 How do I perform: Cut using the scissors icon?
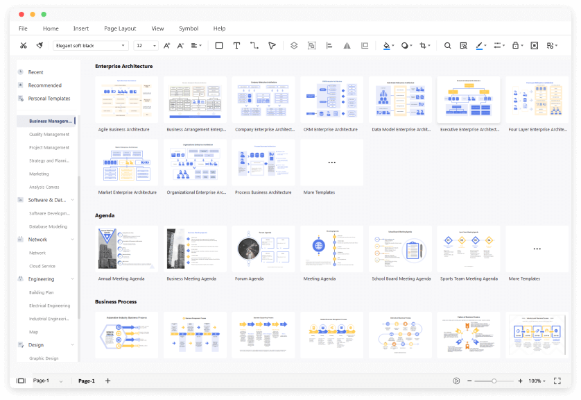(x=23, y=44)
